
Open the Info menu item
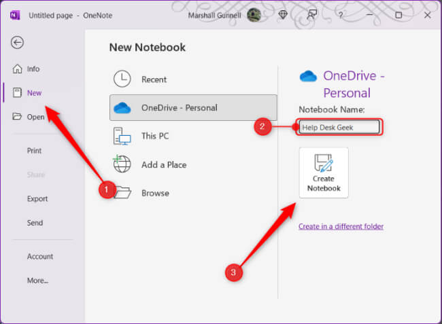coord(33,69)
